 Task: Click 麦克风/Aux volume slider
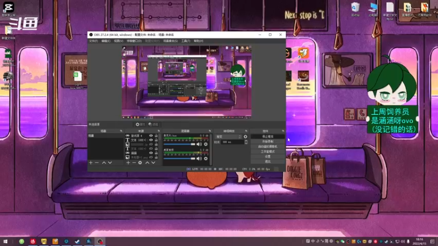click(x=180, y=144)
